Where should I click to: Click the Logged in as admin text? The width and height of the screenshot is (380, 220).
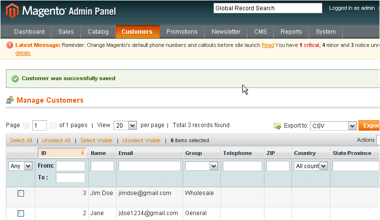352,8
